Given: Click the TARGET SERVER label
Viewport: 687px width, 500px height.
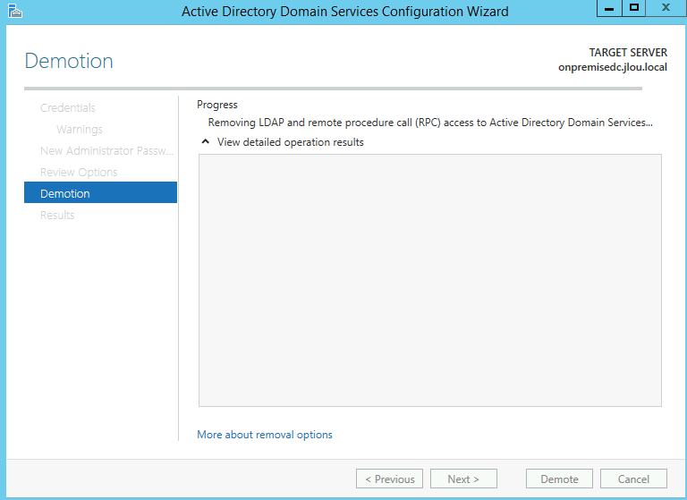Looking at the screenshot, I should [x=628, y=53].
